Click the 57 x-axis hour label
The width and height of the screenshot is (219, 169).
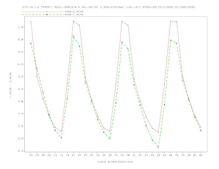[146, 155]
